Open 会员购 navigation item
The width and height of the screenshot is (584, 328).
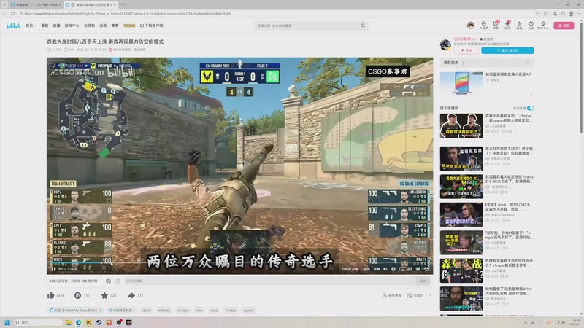(89, 26)
